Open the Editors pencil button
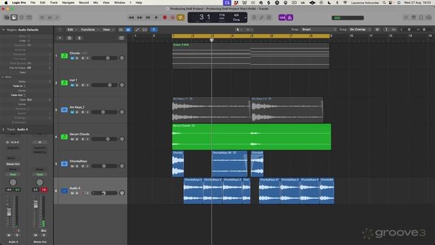Viewport: 435px width, 245px height. point(57,18)
